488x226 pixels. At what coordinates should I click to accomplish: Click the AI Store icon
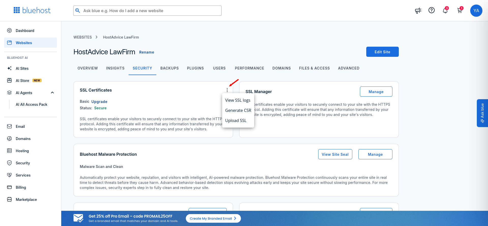coord(9,80)
